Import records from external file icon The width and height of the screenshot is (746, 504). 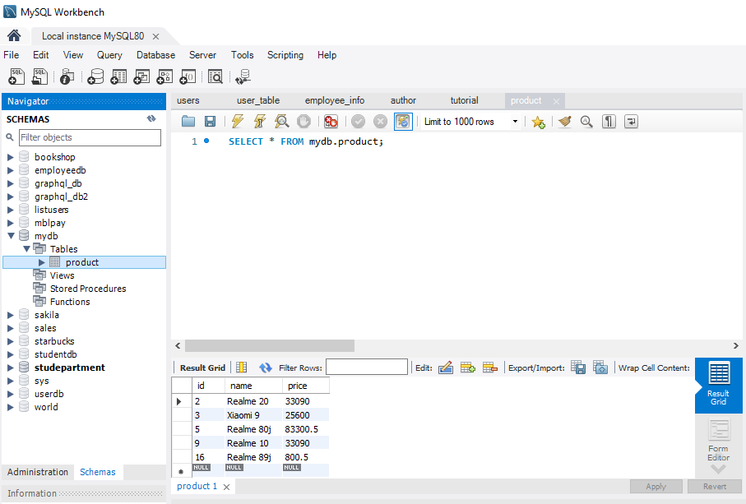pos(600,368)
